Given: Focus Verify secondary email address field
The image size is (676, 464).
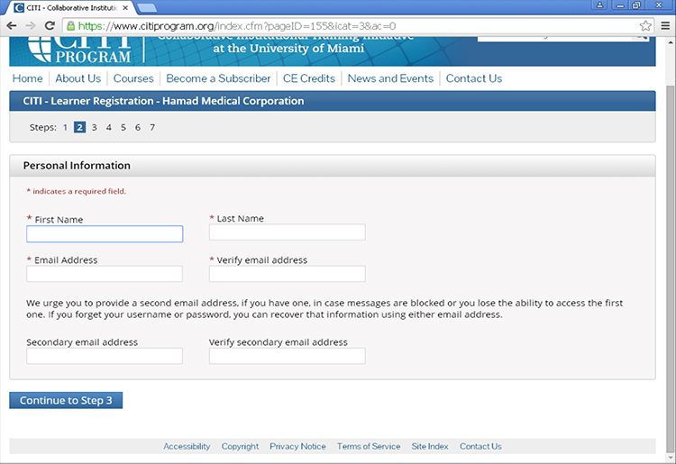Looking at the screenshot, I should [288, 356].
